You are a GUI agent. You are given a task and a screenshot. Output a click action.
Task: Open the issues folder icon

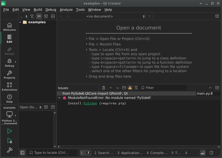[x=124, y=88]
